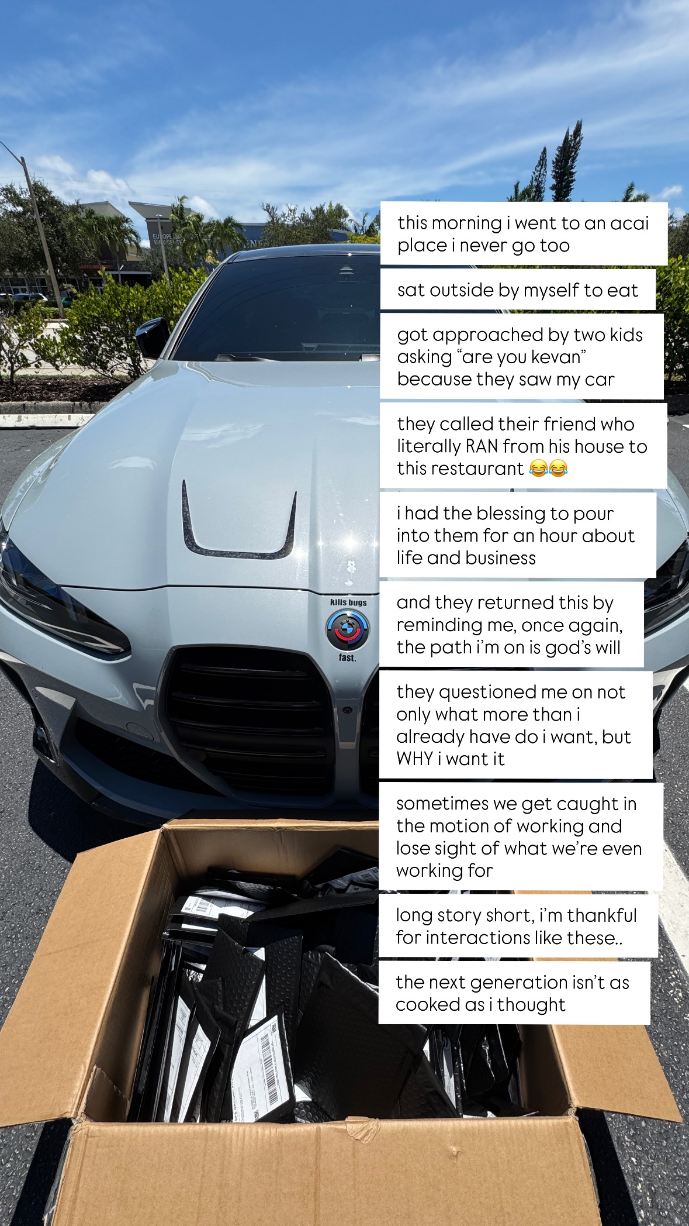
Task: Tap the BMW roundel badge on the hood
Action: tap(348, 630)
